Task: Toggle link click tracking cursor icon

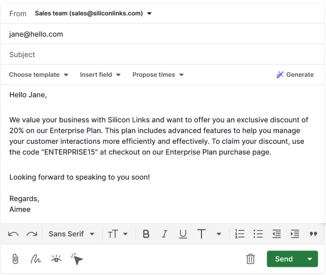Action: click(x=77, y=259)
